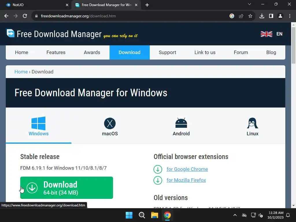
Task: Click the Free Download Manager logo icon
Action: (10, 33)
